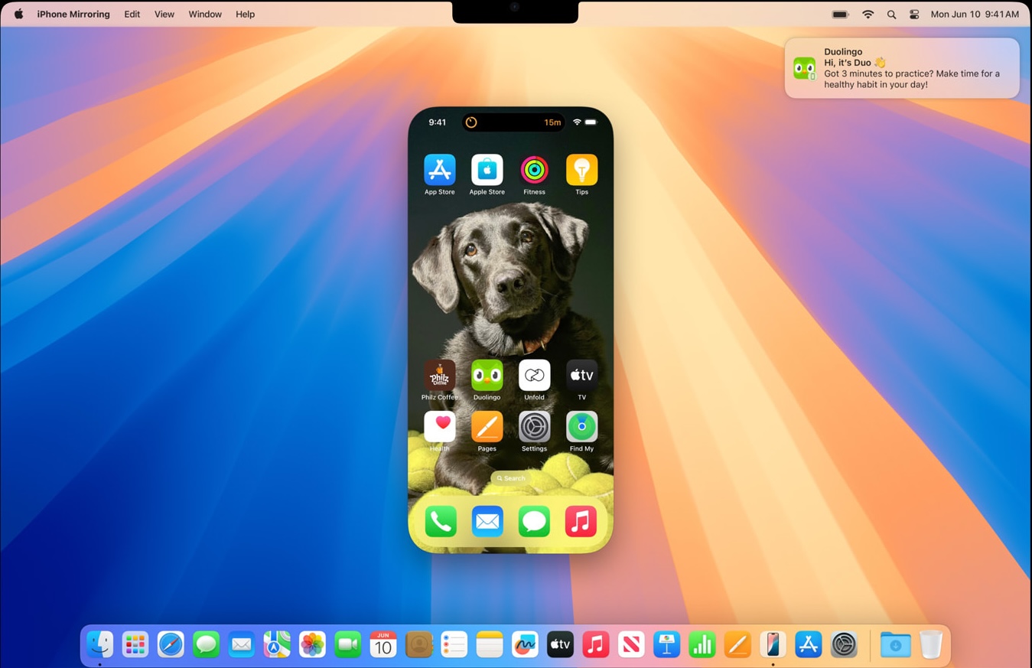Tap the Fitness rings app

coord(534,170)
